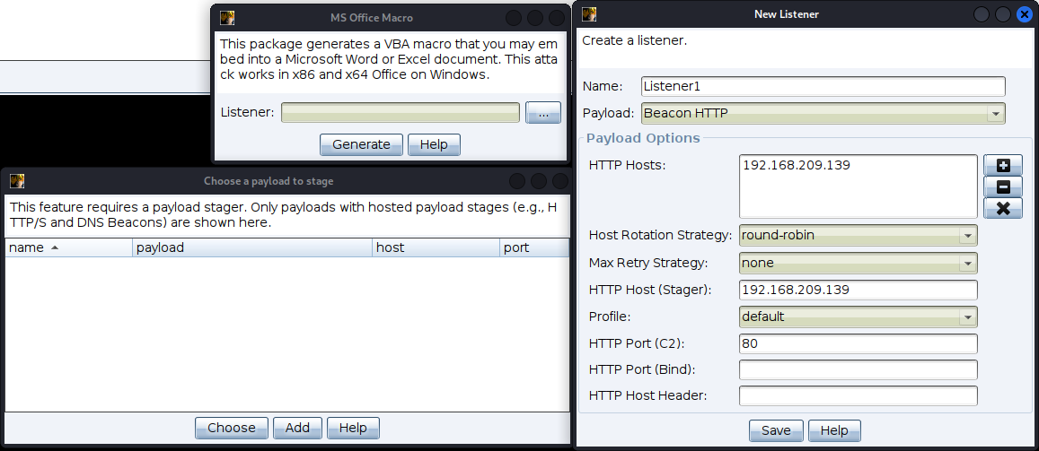
Task: Clear HTTP hosts with the X icon
Action: 1003,209
